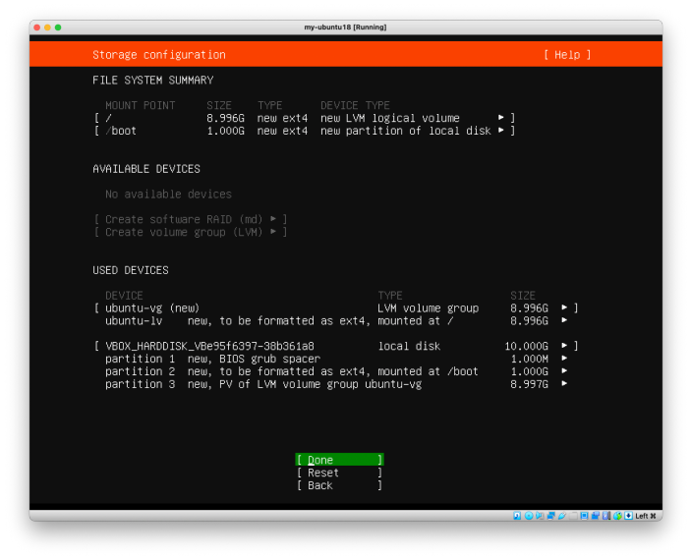Viewport: 691px width, 558px height.
Task: Select the ubuntu-lv logical volume row
Action: 336,320
